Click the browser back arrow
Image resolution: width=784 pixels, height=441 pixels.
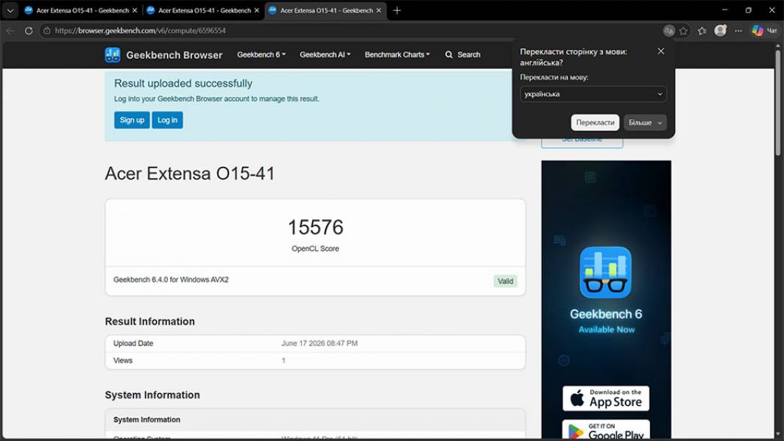point(10,31)
